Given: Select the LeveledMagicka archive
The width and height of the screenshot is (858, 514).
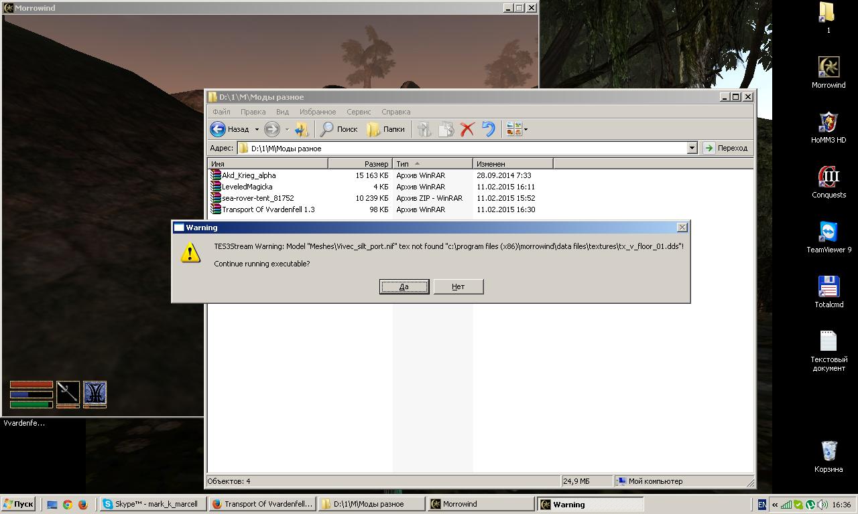Looking at the screenshot, I should [247, 187].
